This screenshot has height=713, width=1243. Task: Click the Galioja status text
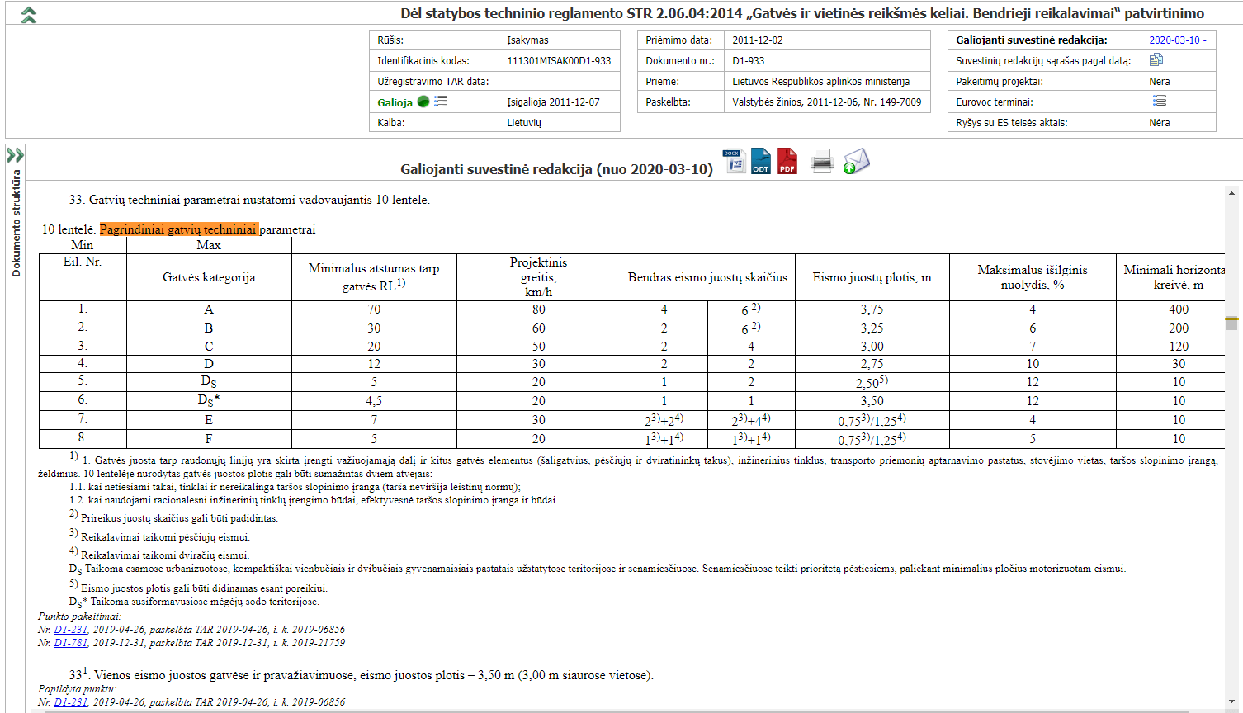(x=395, y=102)
